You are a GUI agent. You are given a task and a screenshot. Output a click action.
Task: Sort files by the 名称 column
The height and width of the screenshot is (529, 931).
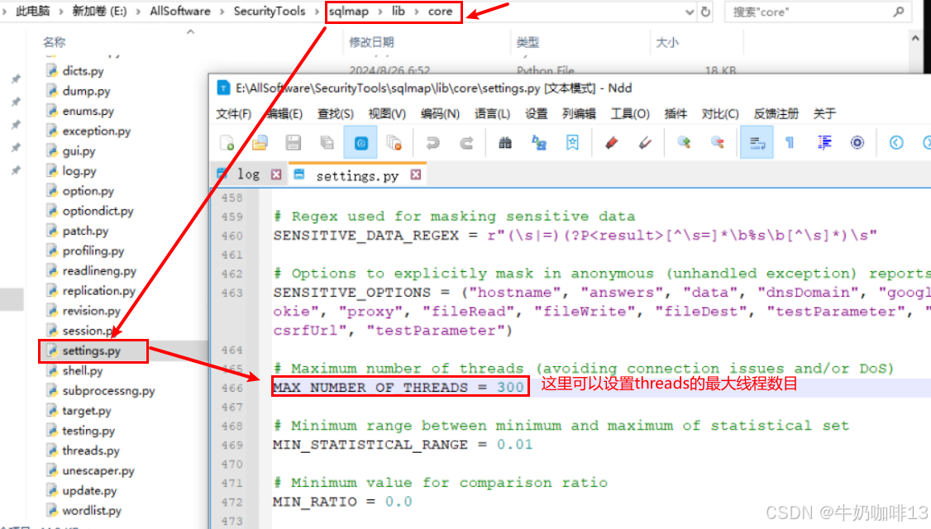[x=55, y=42]
